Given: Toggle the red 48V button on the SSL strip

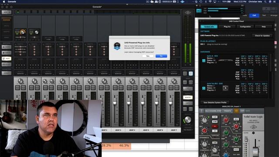Looking at the screenshot, I should (x=215, y=126).
